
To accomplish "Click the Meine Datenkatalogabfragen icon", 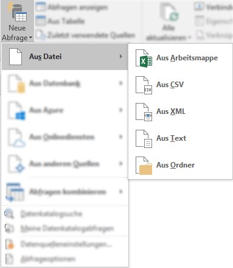I will click(x=9, y=228).
